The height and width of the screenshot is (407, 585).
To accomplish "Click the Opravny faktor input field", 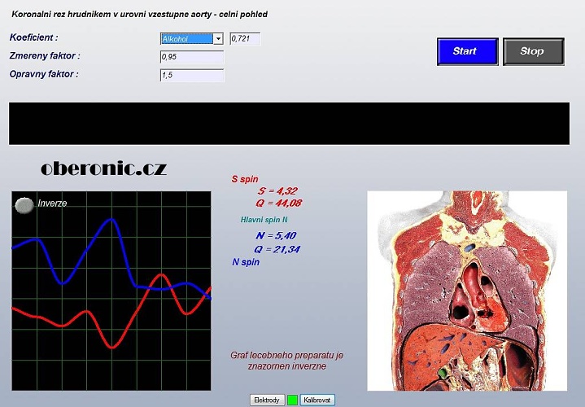I will tap(192, 75).
